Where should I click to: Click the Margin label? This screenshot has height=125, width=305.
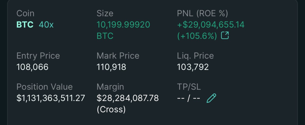click(x=110, y=87)
